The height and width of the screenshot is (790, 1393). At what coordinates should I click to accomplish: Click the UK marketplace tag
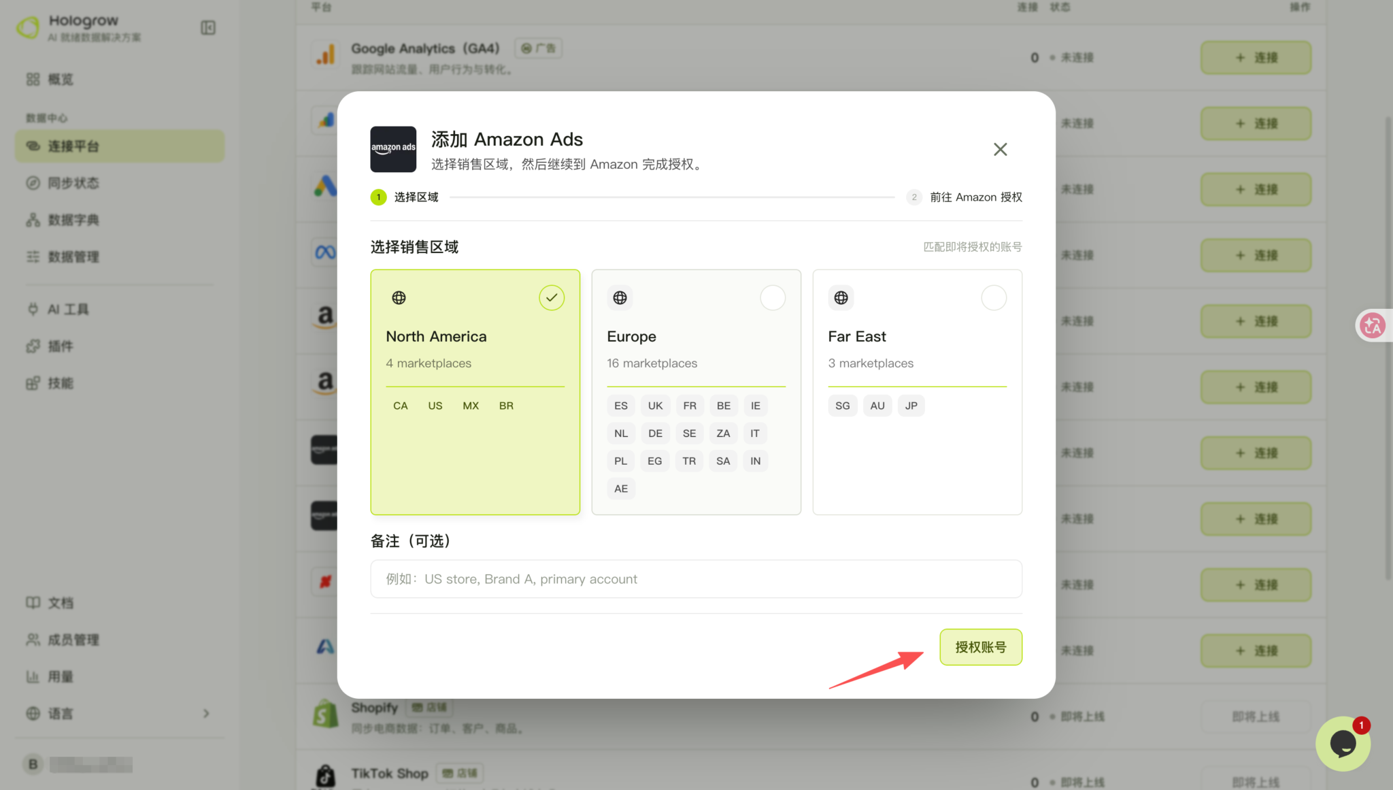pos(655,406)
